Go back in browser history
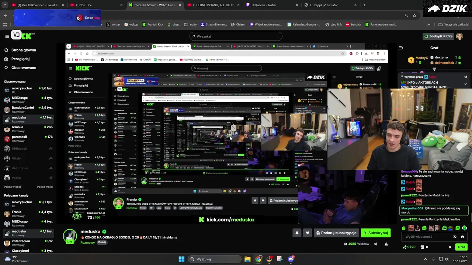 (x=5, y=15)
